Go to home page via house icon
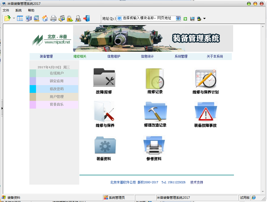267x202 pixels. (x=45, y=18)
